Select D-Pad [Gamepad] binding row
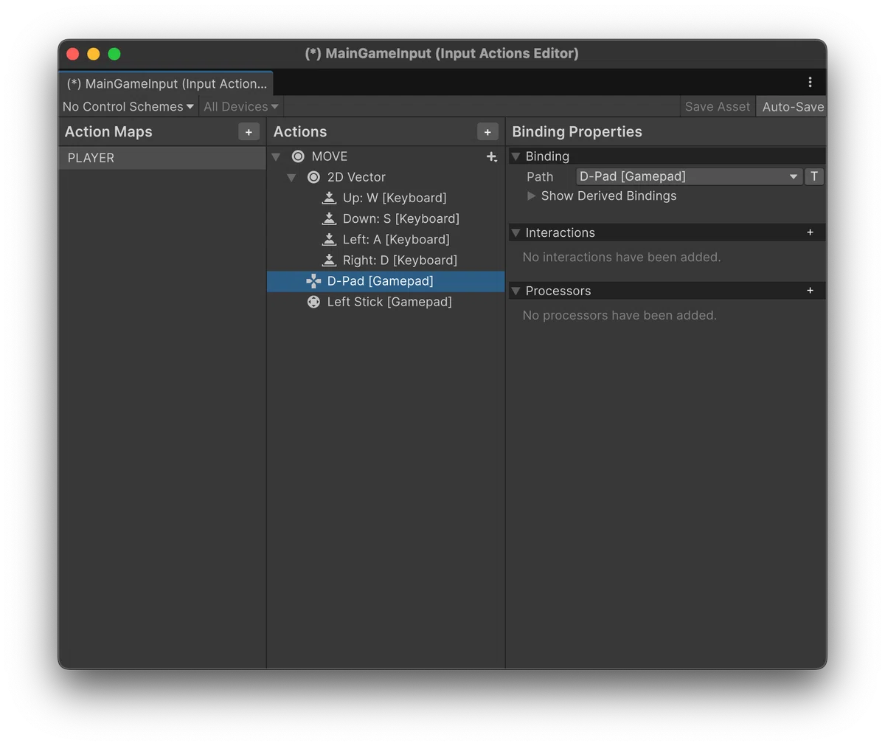This screenshot has height=746, width=885. coord(386,281)
